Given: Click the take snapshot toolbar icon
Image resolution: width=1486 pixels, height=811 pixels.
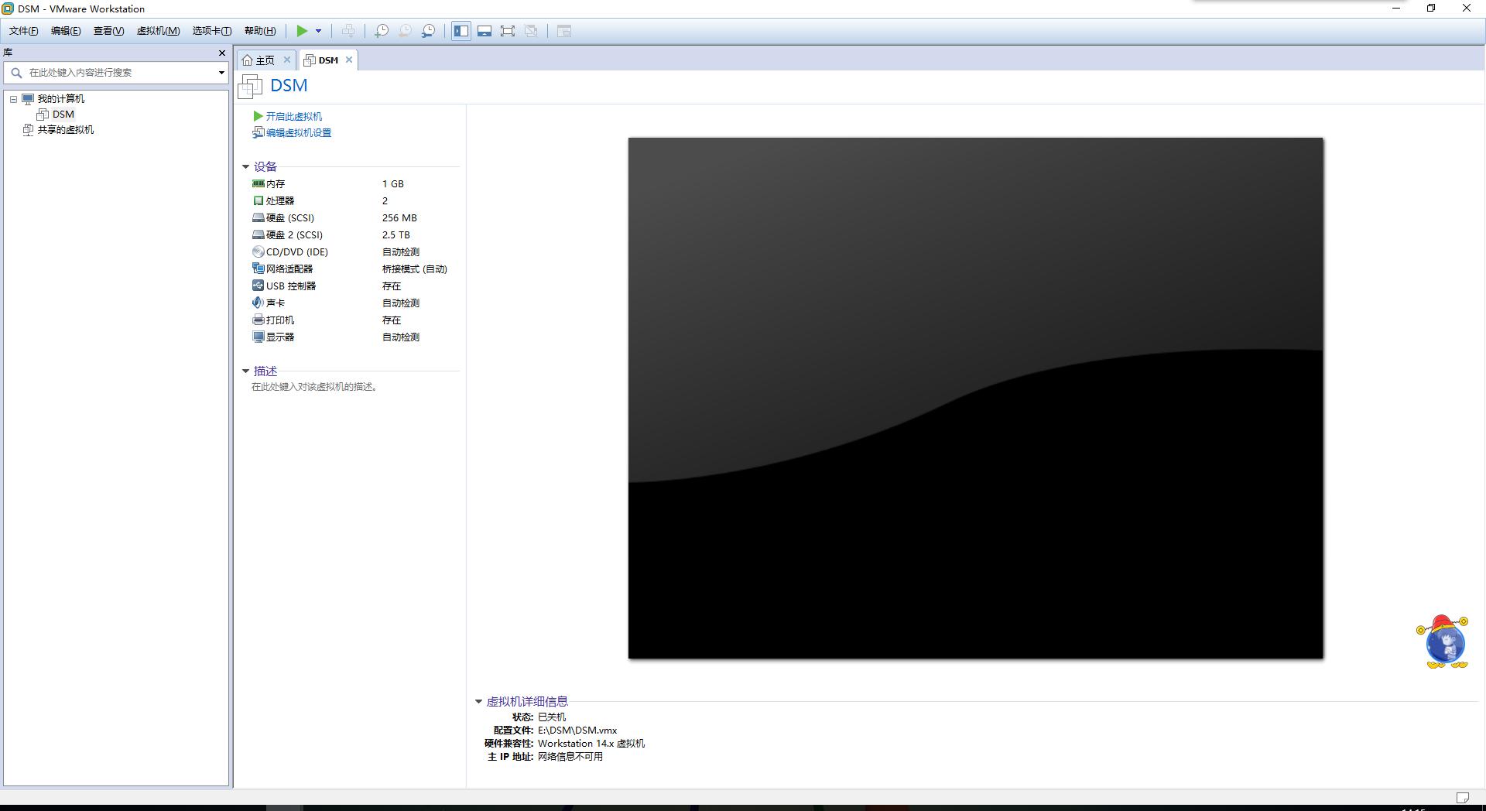Looking at the screenshot, I should pos(382,31).
